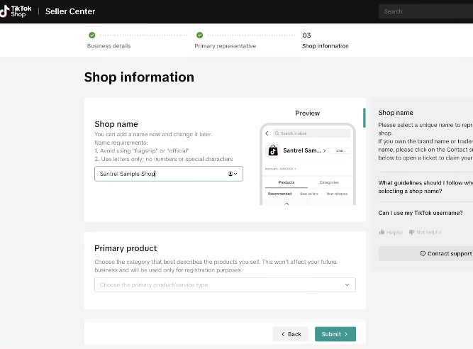Click the Contact support button
Image resolution: width=473 pixels, height=349 pixels.
tap(425, 253)
